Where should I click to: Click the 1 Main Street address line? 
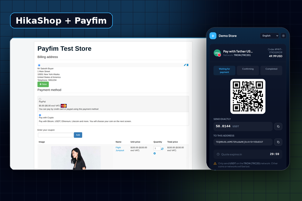point(44,71)
